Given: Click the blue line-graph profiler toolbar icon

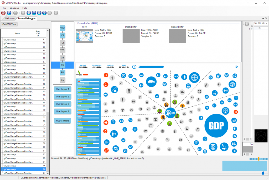Looking at the screenshot, I should [34, 13].
